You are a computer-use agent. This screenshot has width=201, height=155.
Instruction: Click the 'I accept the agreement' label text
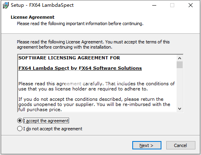pyautogui.click(x=46, y=121)
